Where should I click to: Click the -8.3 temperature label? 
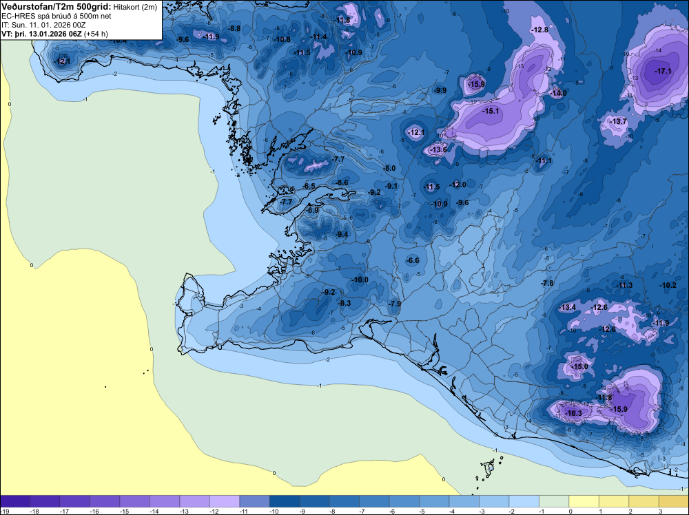(x=344, y=303)
